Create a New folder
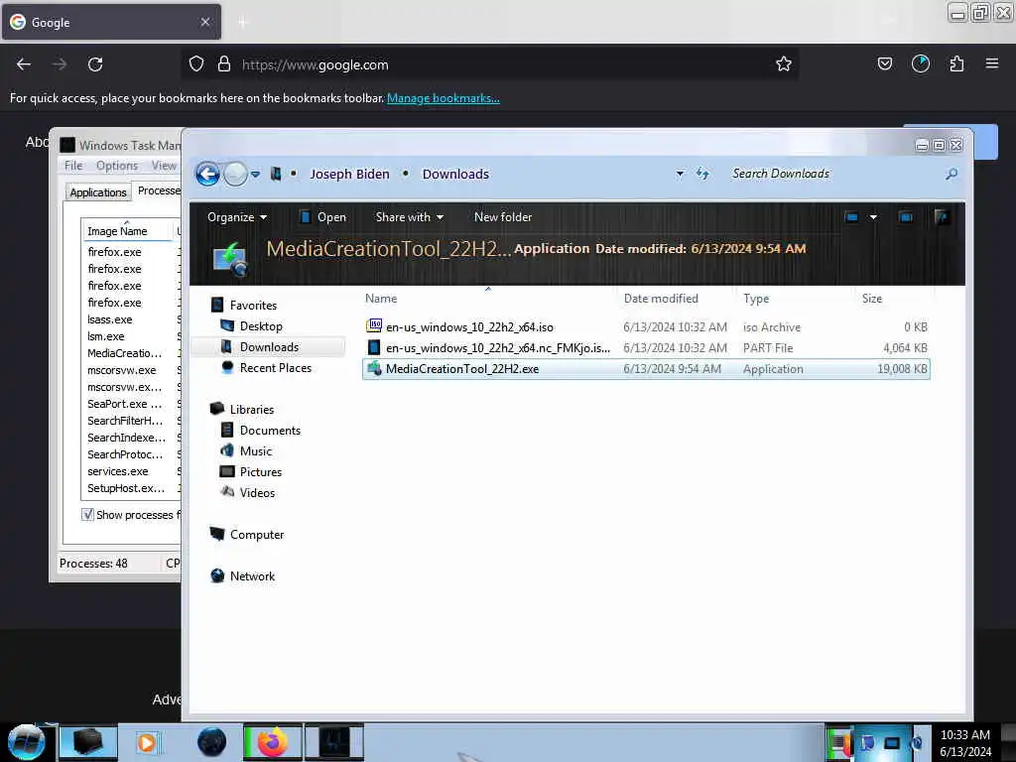 [503, 217]
